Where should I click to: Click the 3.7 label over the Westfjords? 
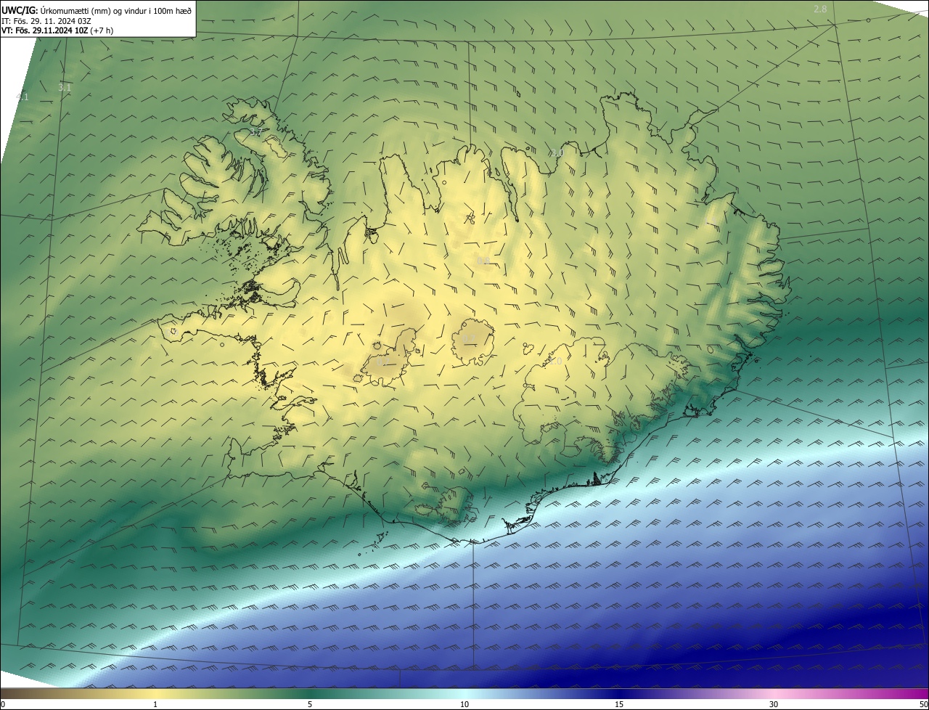click(x=255, y=133)
